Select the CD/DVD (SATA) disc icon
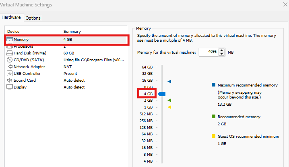This screenshot has height=167, width=289. coord(10,60)
